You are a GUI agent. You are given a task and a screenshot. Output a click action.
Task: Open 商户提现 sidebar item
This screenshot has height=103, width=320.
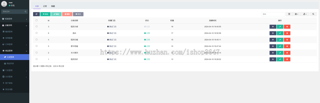pyautogui.click(x=14, y=83)
